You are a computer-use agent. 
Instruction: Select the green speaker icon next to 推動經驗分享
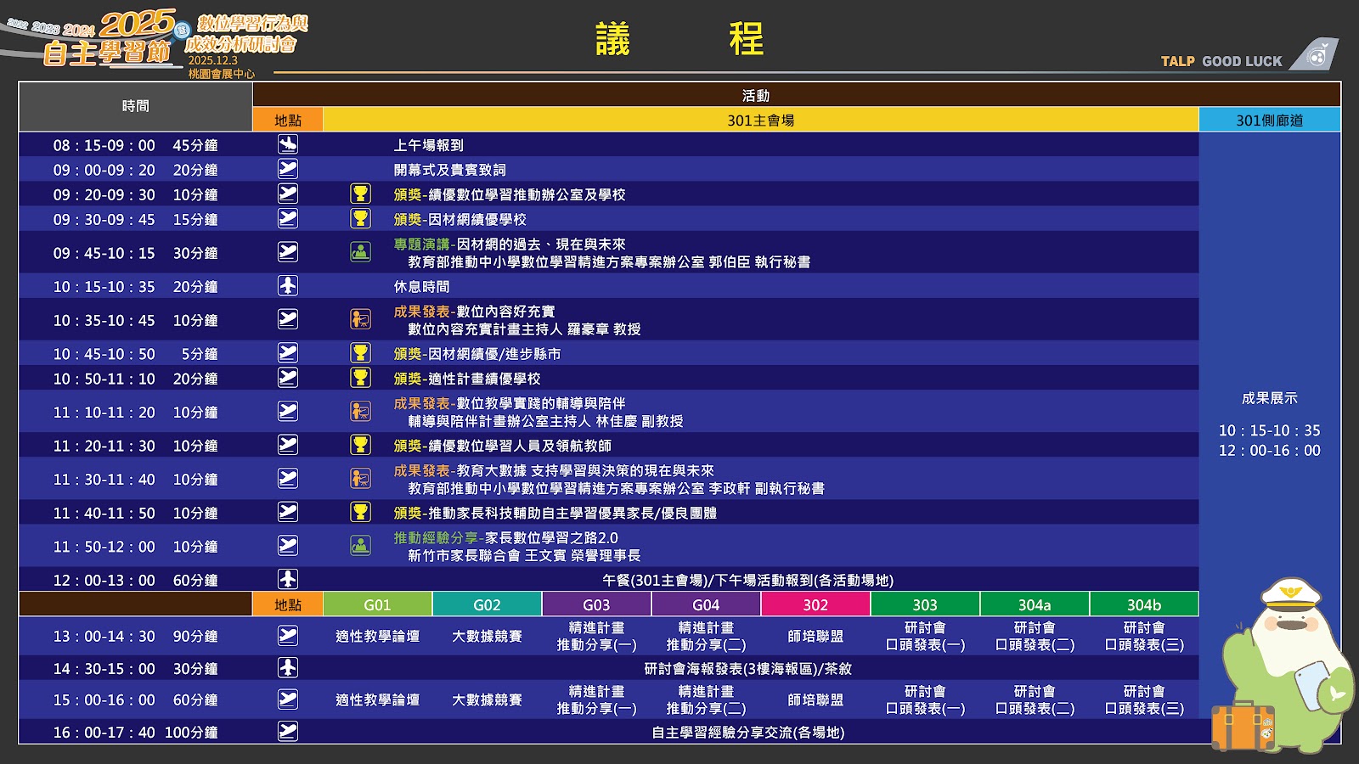tap(359, 543)
